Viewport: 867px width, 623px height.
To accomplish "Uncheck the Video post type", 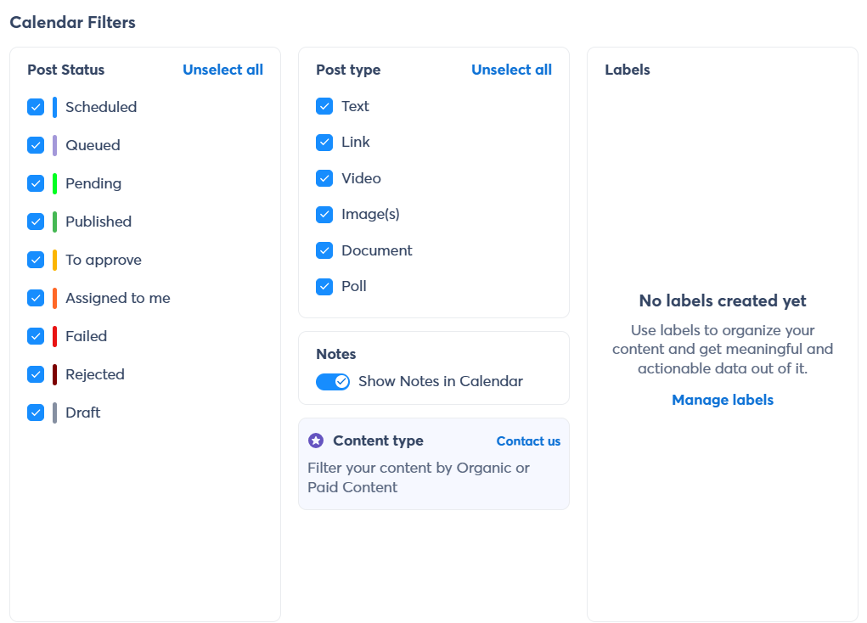I will pyautogui.click(x=324, y=178).
